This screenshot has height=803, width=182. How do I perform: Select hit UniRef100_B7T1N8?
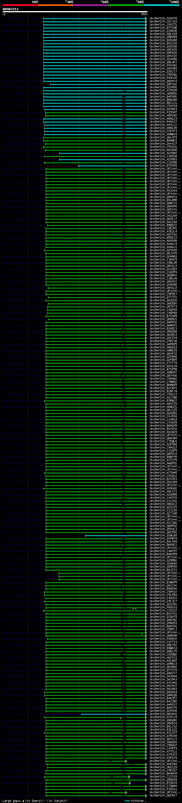click(x=163, y=28)
